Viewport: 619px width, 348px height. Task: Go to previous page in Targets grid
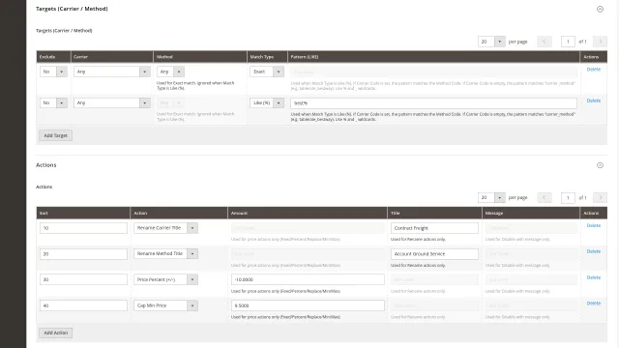point(544,42)
